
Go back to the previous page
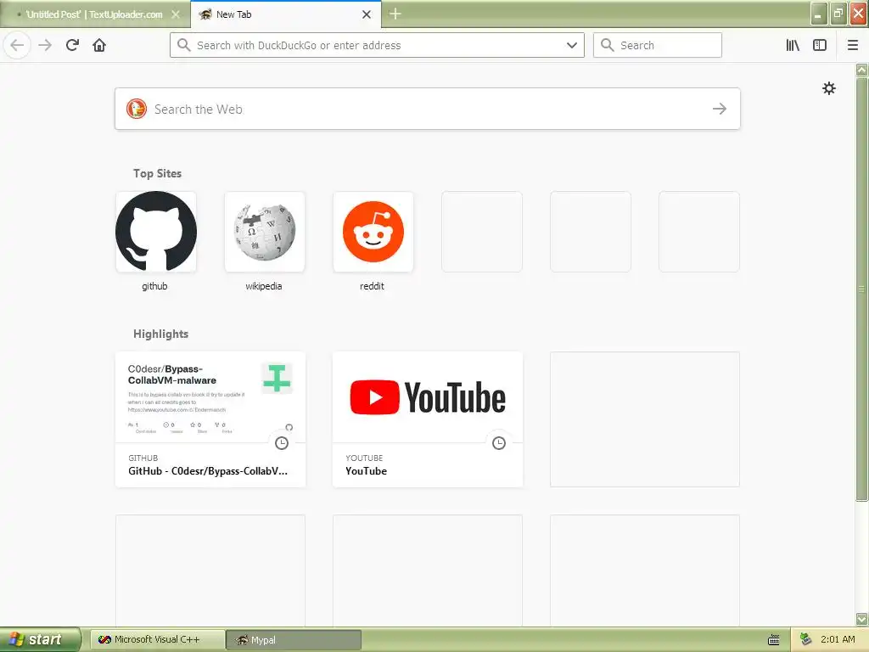(17, 45)
